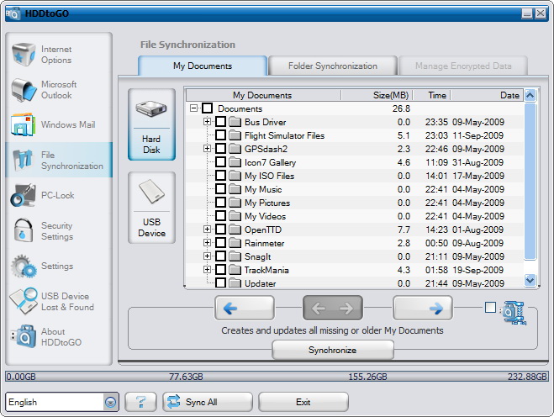
Task: Open USB Device Lost & Found icon
Action: (x=24, y=301)
